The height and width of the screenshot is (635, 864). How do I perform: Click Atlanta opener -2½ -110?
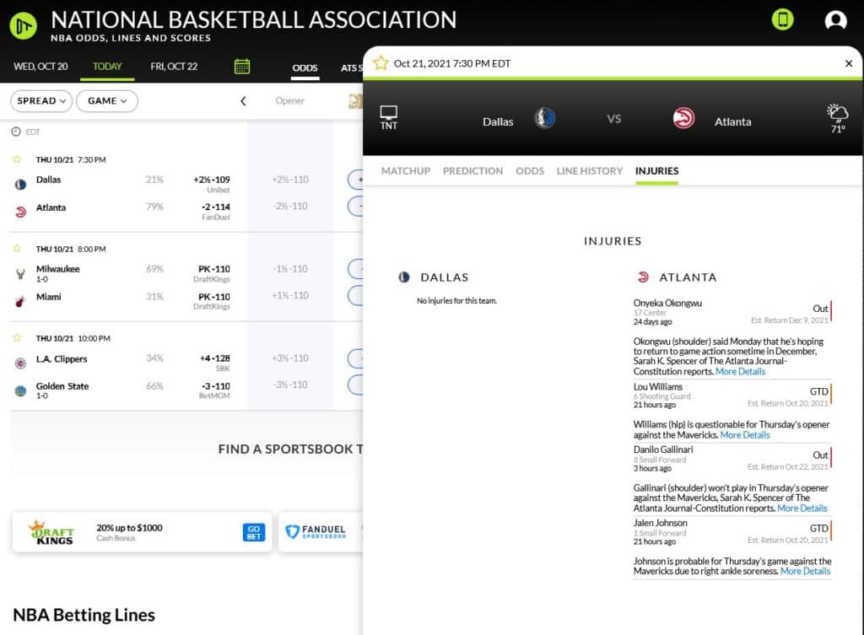pyautogui.click(x=290, y=206)
